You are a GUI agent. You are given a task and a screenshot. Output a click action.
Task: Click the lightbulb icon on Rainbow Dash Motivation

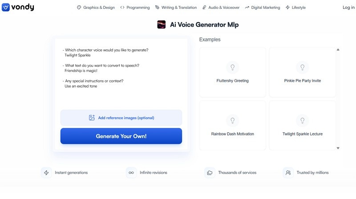tap(232, 120)
